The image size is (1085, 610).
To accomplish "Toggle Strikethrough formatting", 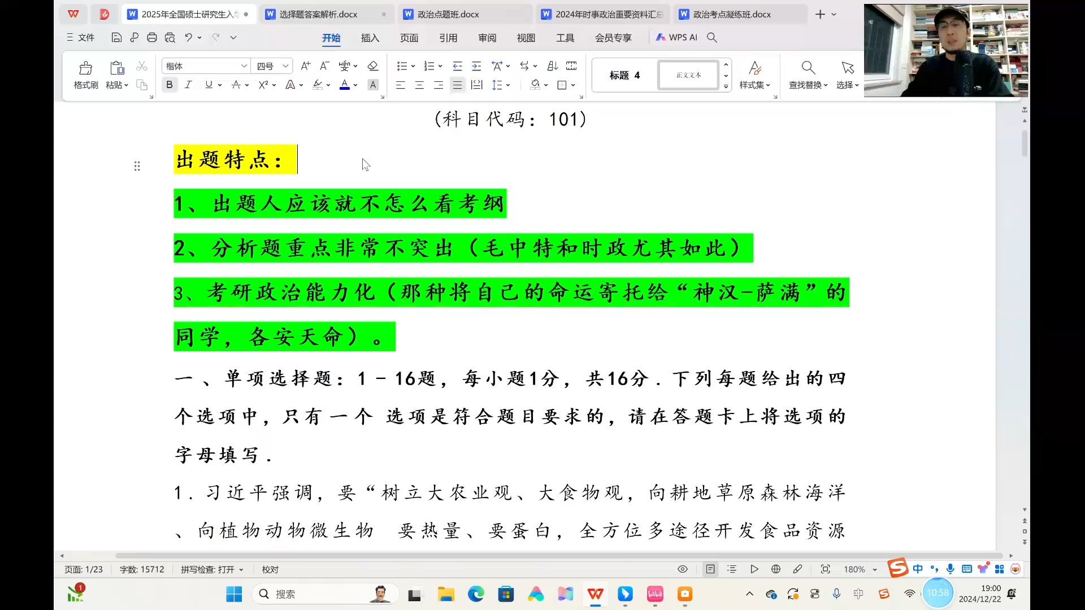I will pyautogui.click(x=236, y=85).
